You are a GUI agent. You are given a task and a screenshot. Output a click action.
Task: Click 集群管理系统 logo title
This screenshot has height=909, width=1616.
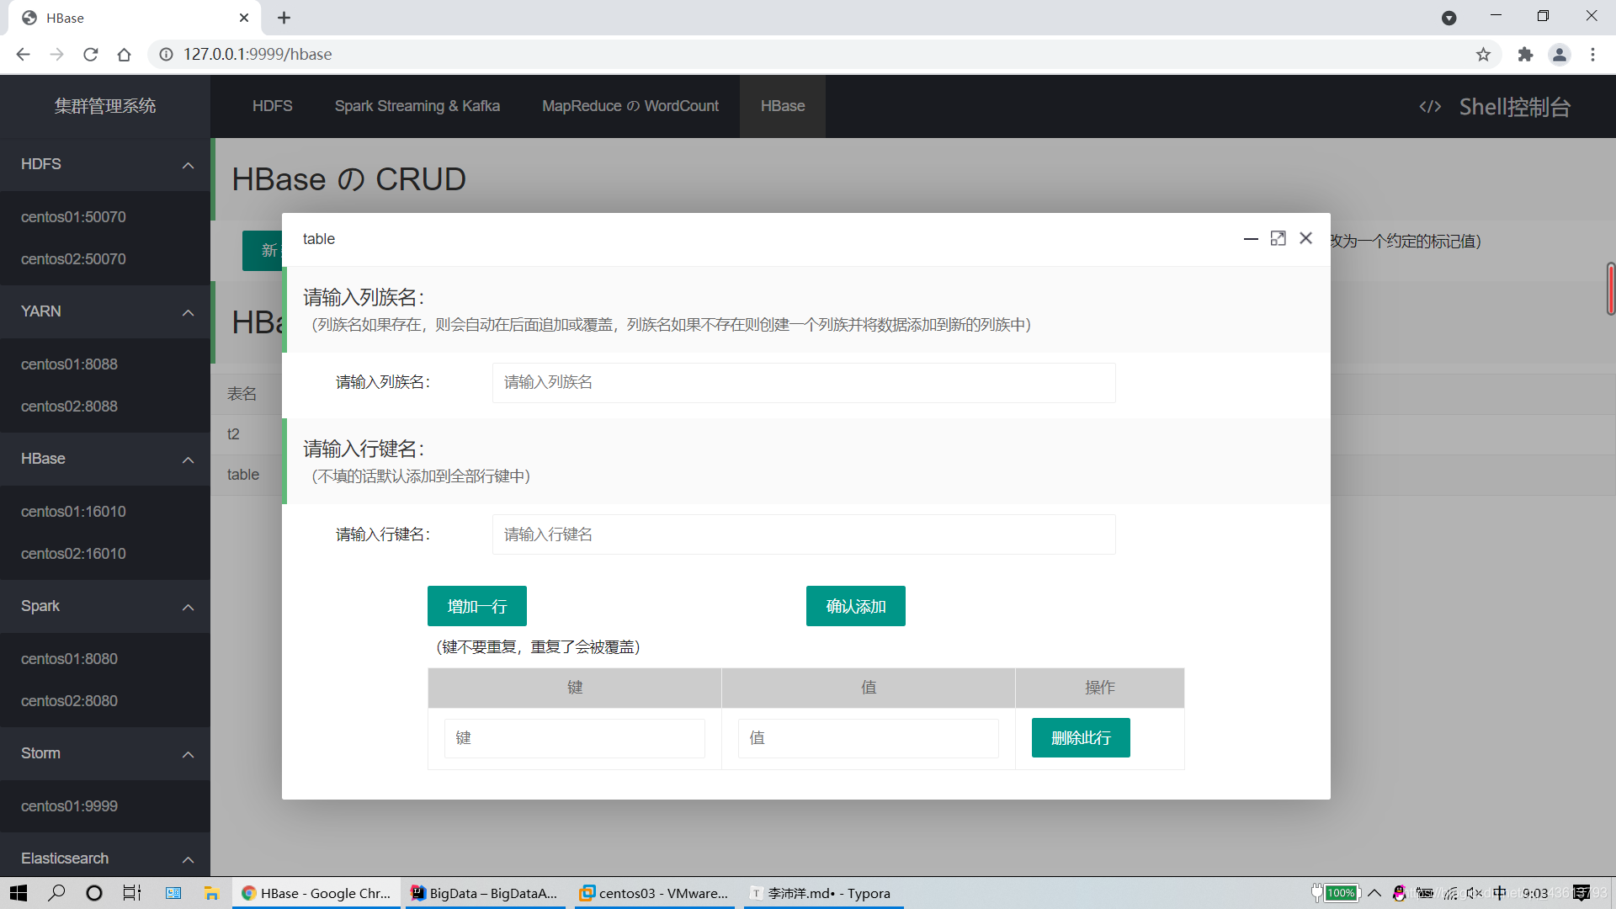click(x=105, y=106)
